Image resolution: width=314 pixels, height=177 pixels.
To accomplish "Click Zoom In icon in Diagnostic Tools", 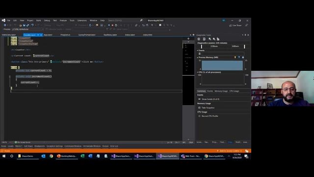I will click(x=209, y=39).
